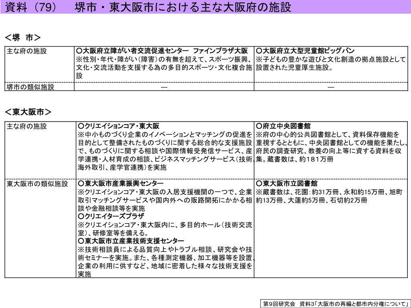The image size is (411, 308).
Task: Select heading 大阪府立障がい者交流促進センター ファインプラザ大阪
Action: (x=162, y=51)
